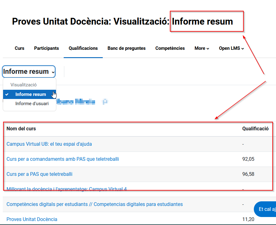The width and height of the screenshot is (276, 225).
Task: Choose the checked Informe resum menu option
Action: [30, 94]
